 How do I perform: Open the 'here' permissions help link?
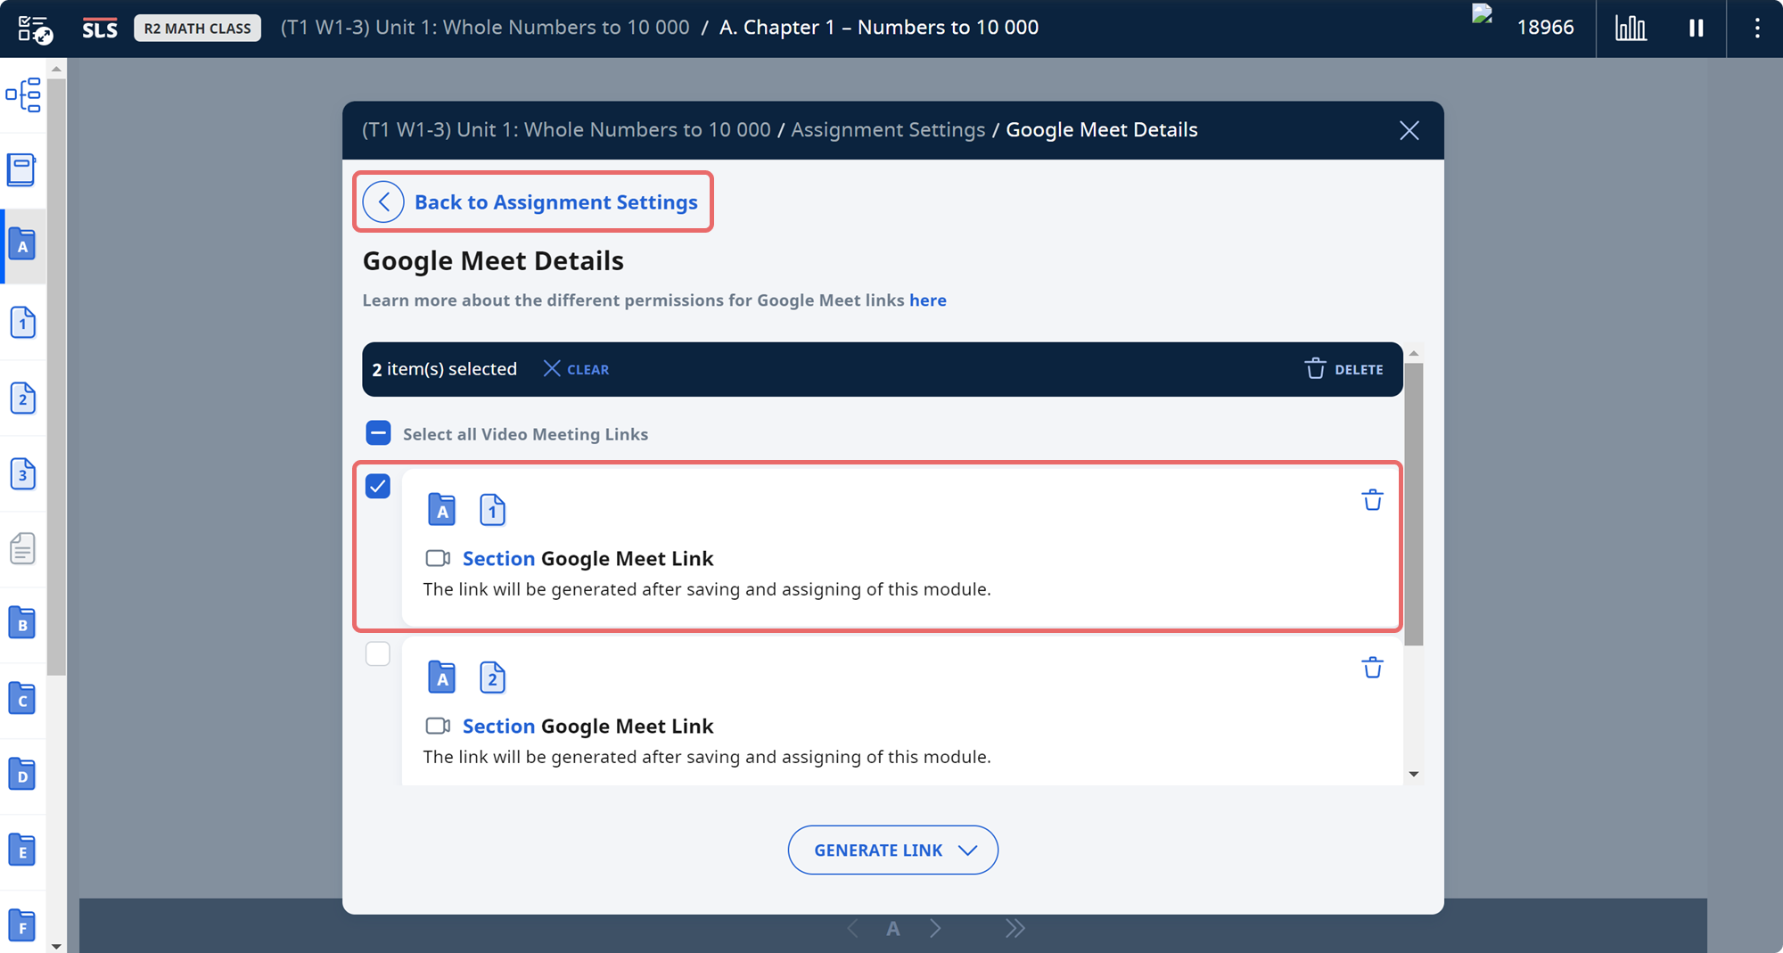click(x=927, y=300)
